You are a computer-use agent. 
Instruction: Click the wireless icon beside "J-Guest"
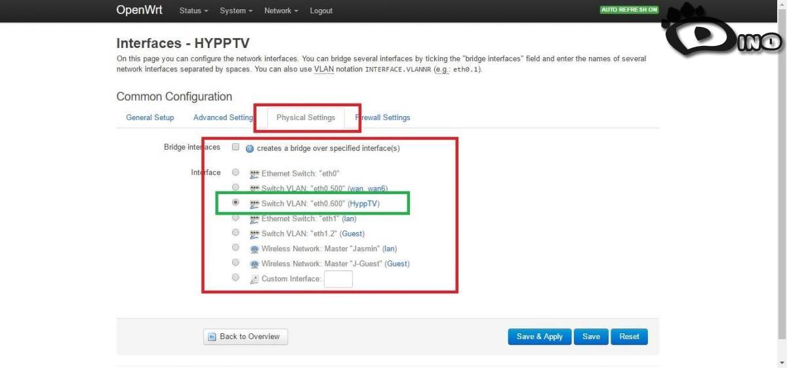(x=254, y=264)
